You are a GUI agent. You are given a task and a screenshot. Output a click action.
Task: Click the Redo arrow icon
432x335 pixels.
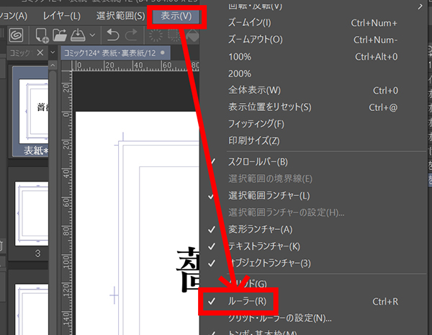(x=131, y=35)
